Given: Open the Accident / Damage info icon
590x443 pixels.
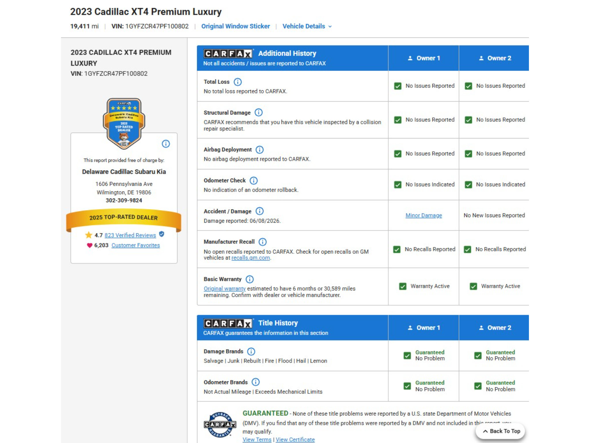Looking at the screenshot, I should 260,211.
